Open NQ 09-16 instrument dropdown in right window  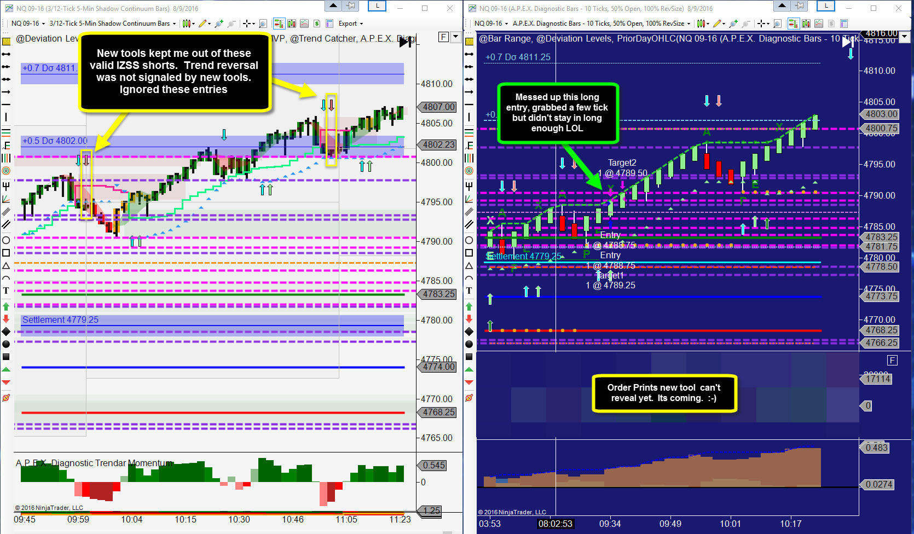491,24
